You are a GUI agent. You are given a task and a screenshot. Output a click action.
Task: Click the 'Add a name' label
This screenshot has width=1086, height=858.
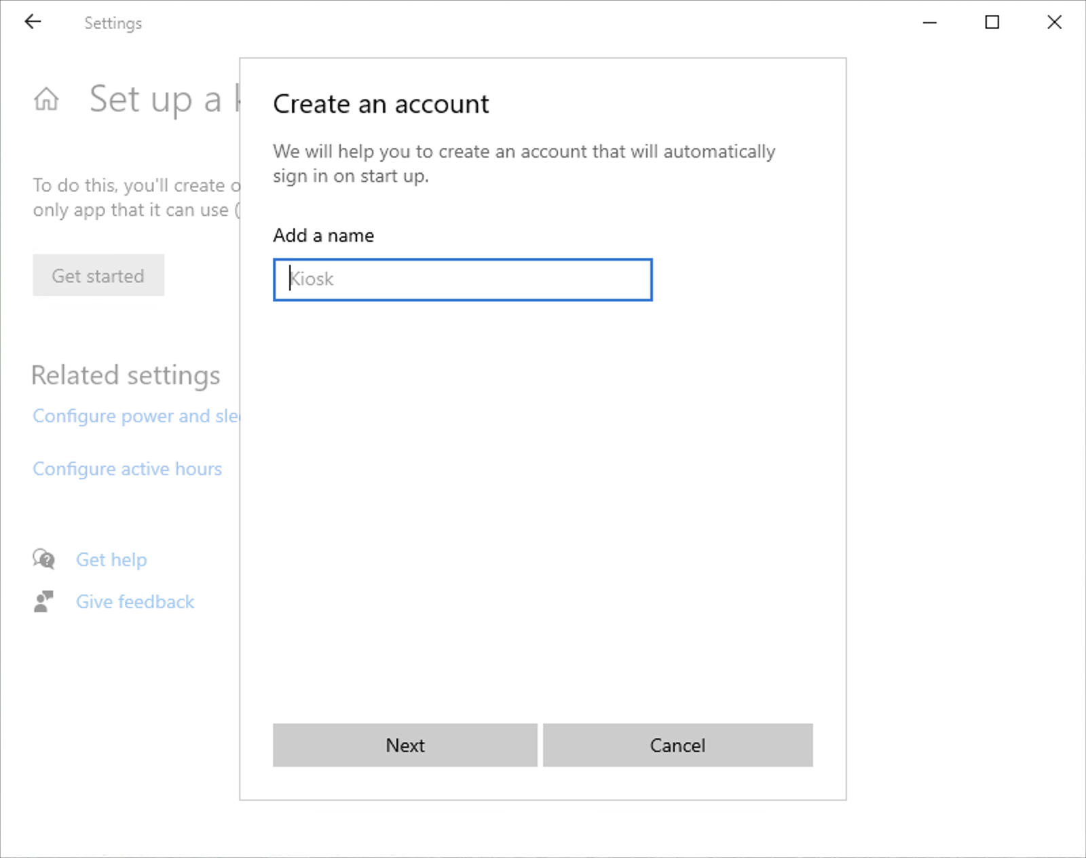[323, 236]
